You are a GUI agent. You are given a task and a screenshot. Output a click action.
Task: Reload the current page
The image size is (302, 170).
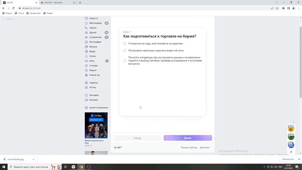(14, 8)
